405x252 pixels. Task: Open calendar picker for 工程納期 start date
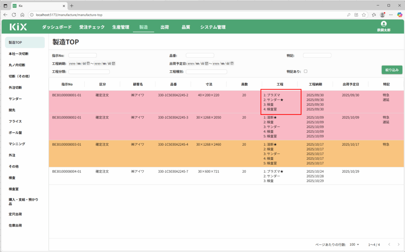(88, 64)
